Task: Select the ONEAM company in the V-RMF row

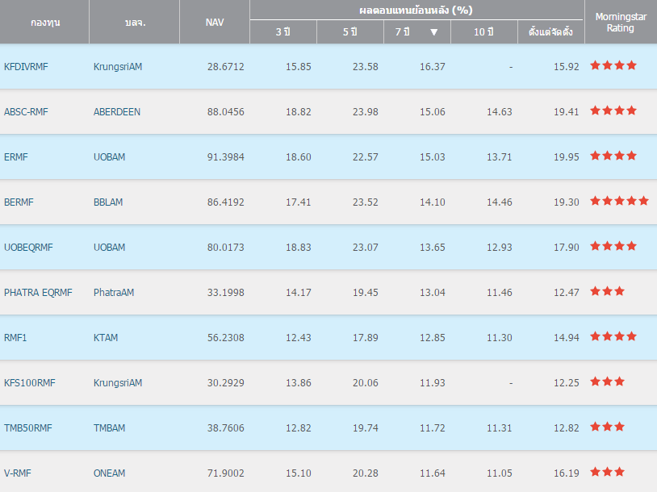Action: [x=109, y=473]
